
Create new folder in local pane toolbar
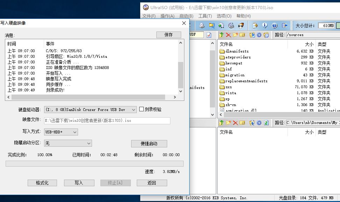[228, 123]
